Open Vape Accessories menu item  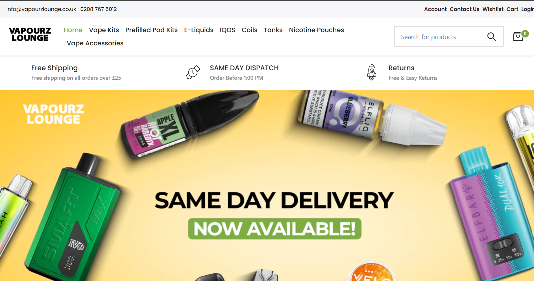95,43
